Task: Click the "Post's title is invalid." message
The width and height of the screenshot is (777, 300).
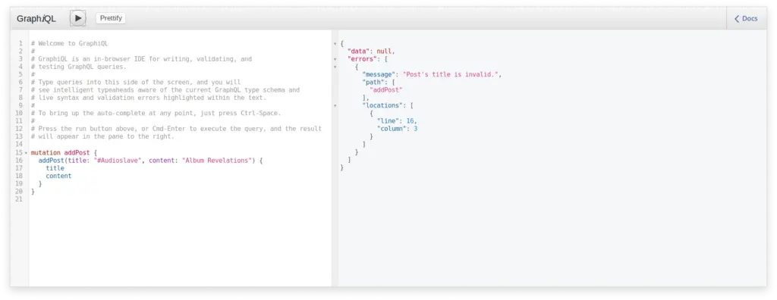Action: [x=451, y=74]
